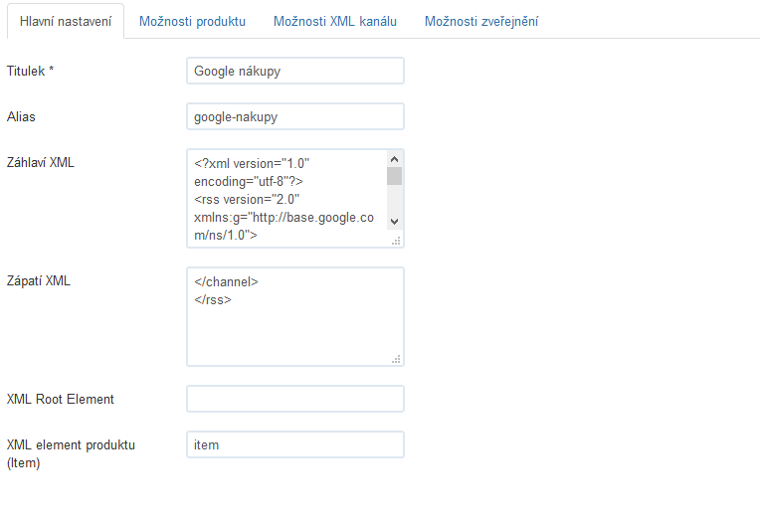Click the Titulek field containing Google nákupy
The width and height of the screenshot is (760, 523).
click(295, 71)
